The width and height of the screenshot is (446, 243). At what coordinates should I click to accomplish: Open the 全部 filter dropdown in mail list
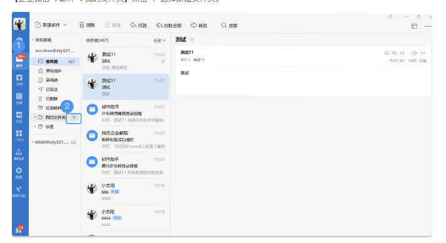pos(160,41)
